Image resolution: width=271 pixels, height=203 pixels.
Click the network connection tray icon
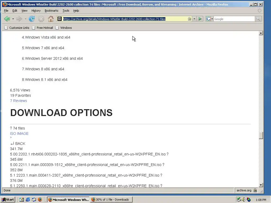239,200
